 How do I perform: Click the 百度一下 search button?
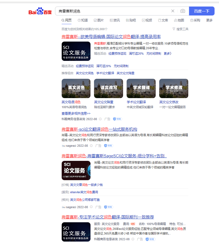pos(202,11)
